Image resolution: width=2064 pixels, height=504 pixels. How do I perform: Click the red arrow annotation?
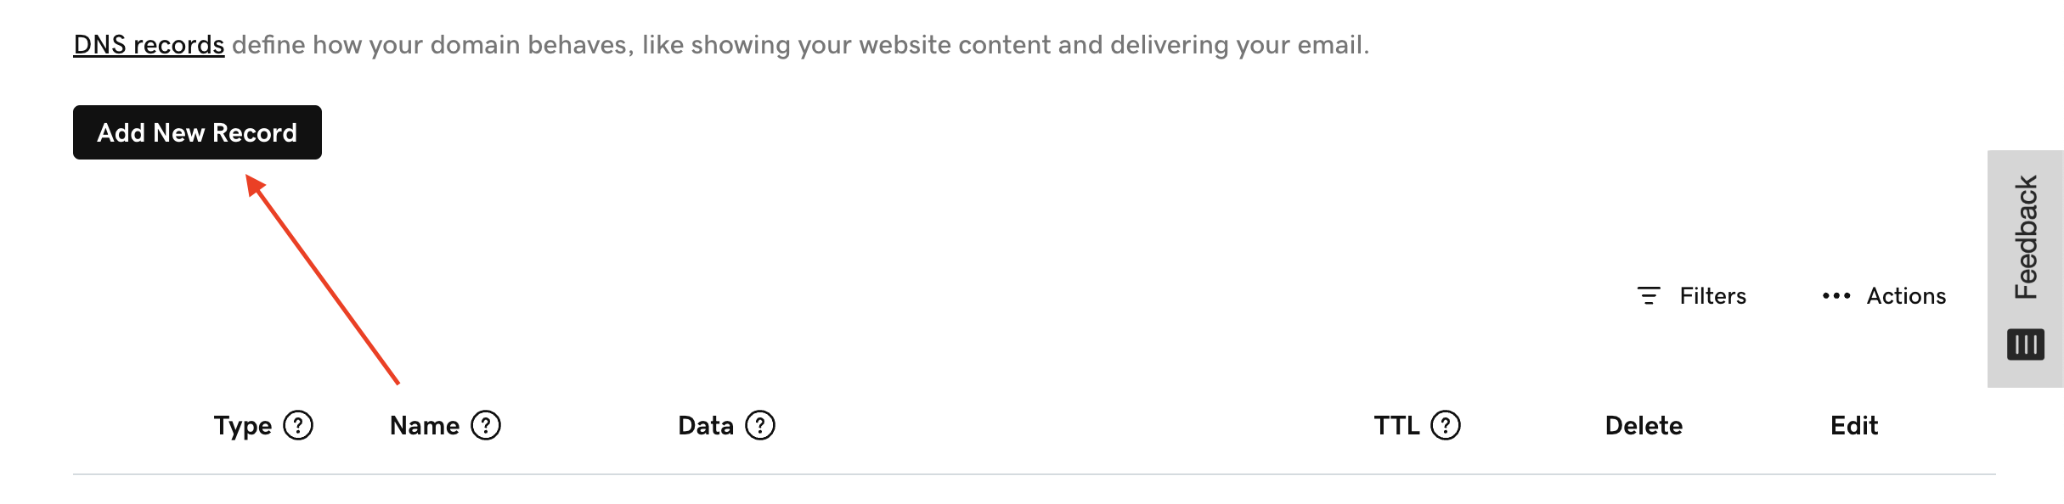pos(323,280)
